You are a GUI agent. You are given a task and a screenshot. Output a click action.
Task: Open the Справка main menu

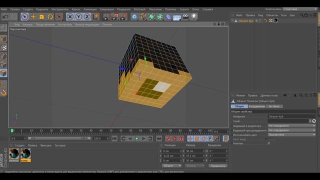pyautogui.click(x=207, y=9)
